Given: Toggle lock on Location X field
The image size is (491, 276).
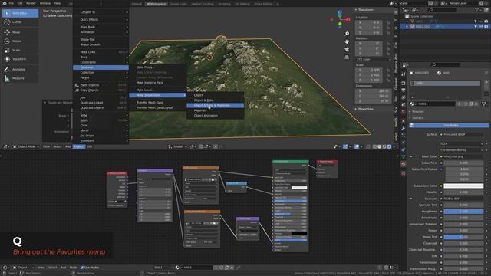Looking at the screenshot, I should click(x=388, y=22).
